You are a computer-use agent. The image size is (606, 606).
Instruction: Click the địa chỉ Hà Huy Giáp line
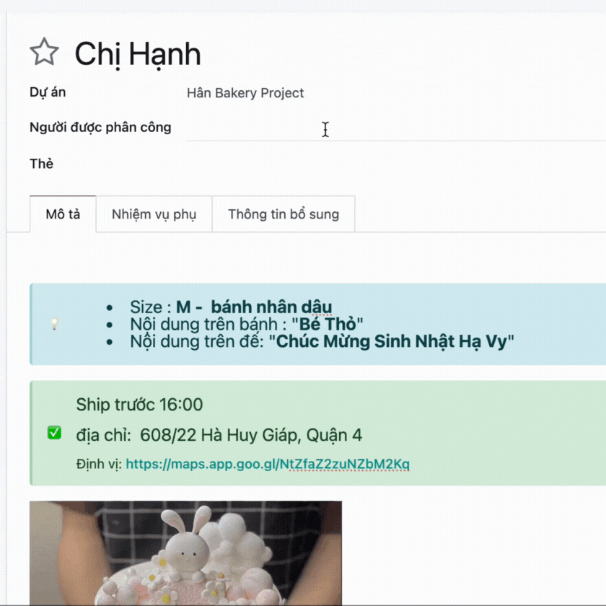[219, 436]
